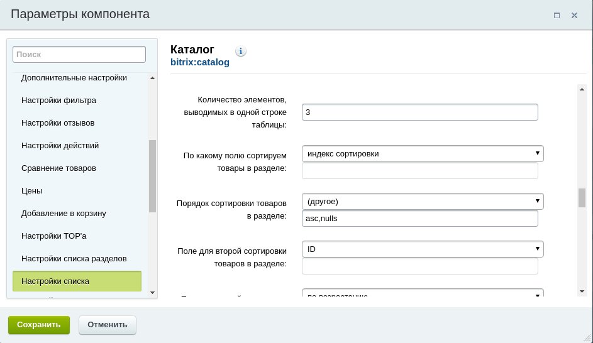This screenshot has width=593, height=343.
Task: Click the 'Параметры компонента' title text
Action: 80,14
